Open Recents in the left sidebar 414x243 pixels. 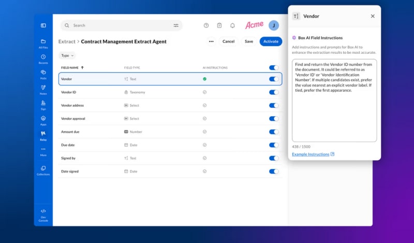pos(43,59)
